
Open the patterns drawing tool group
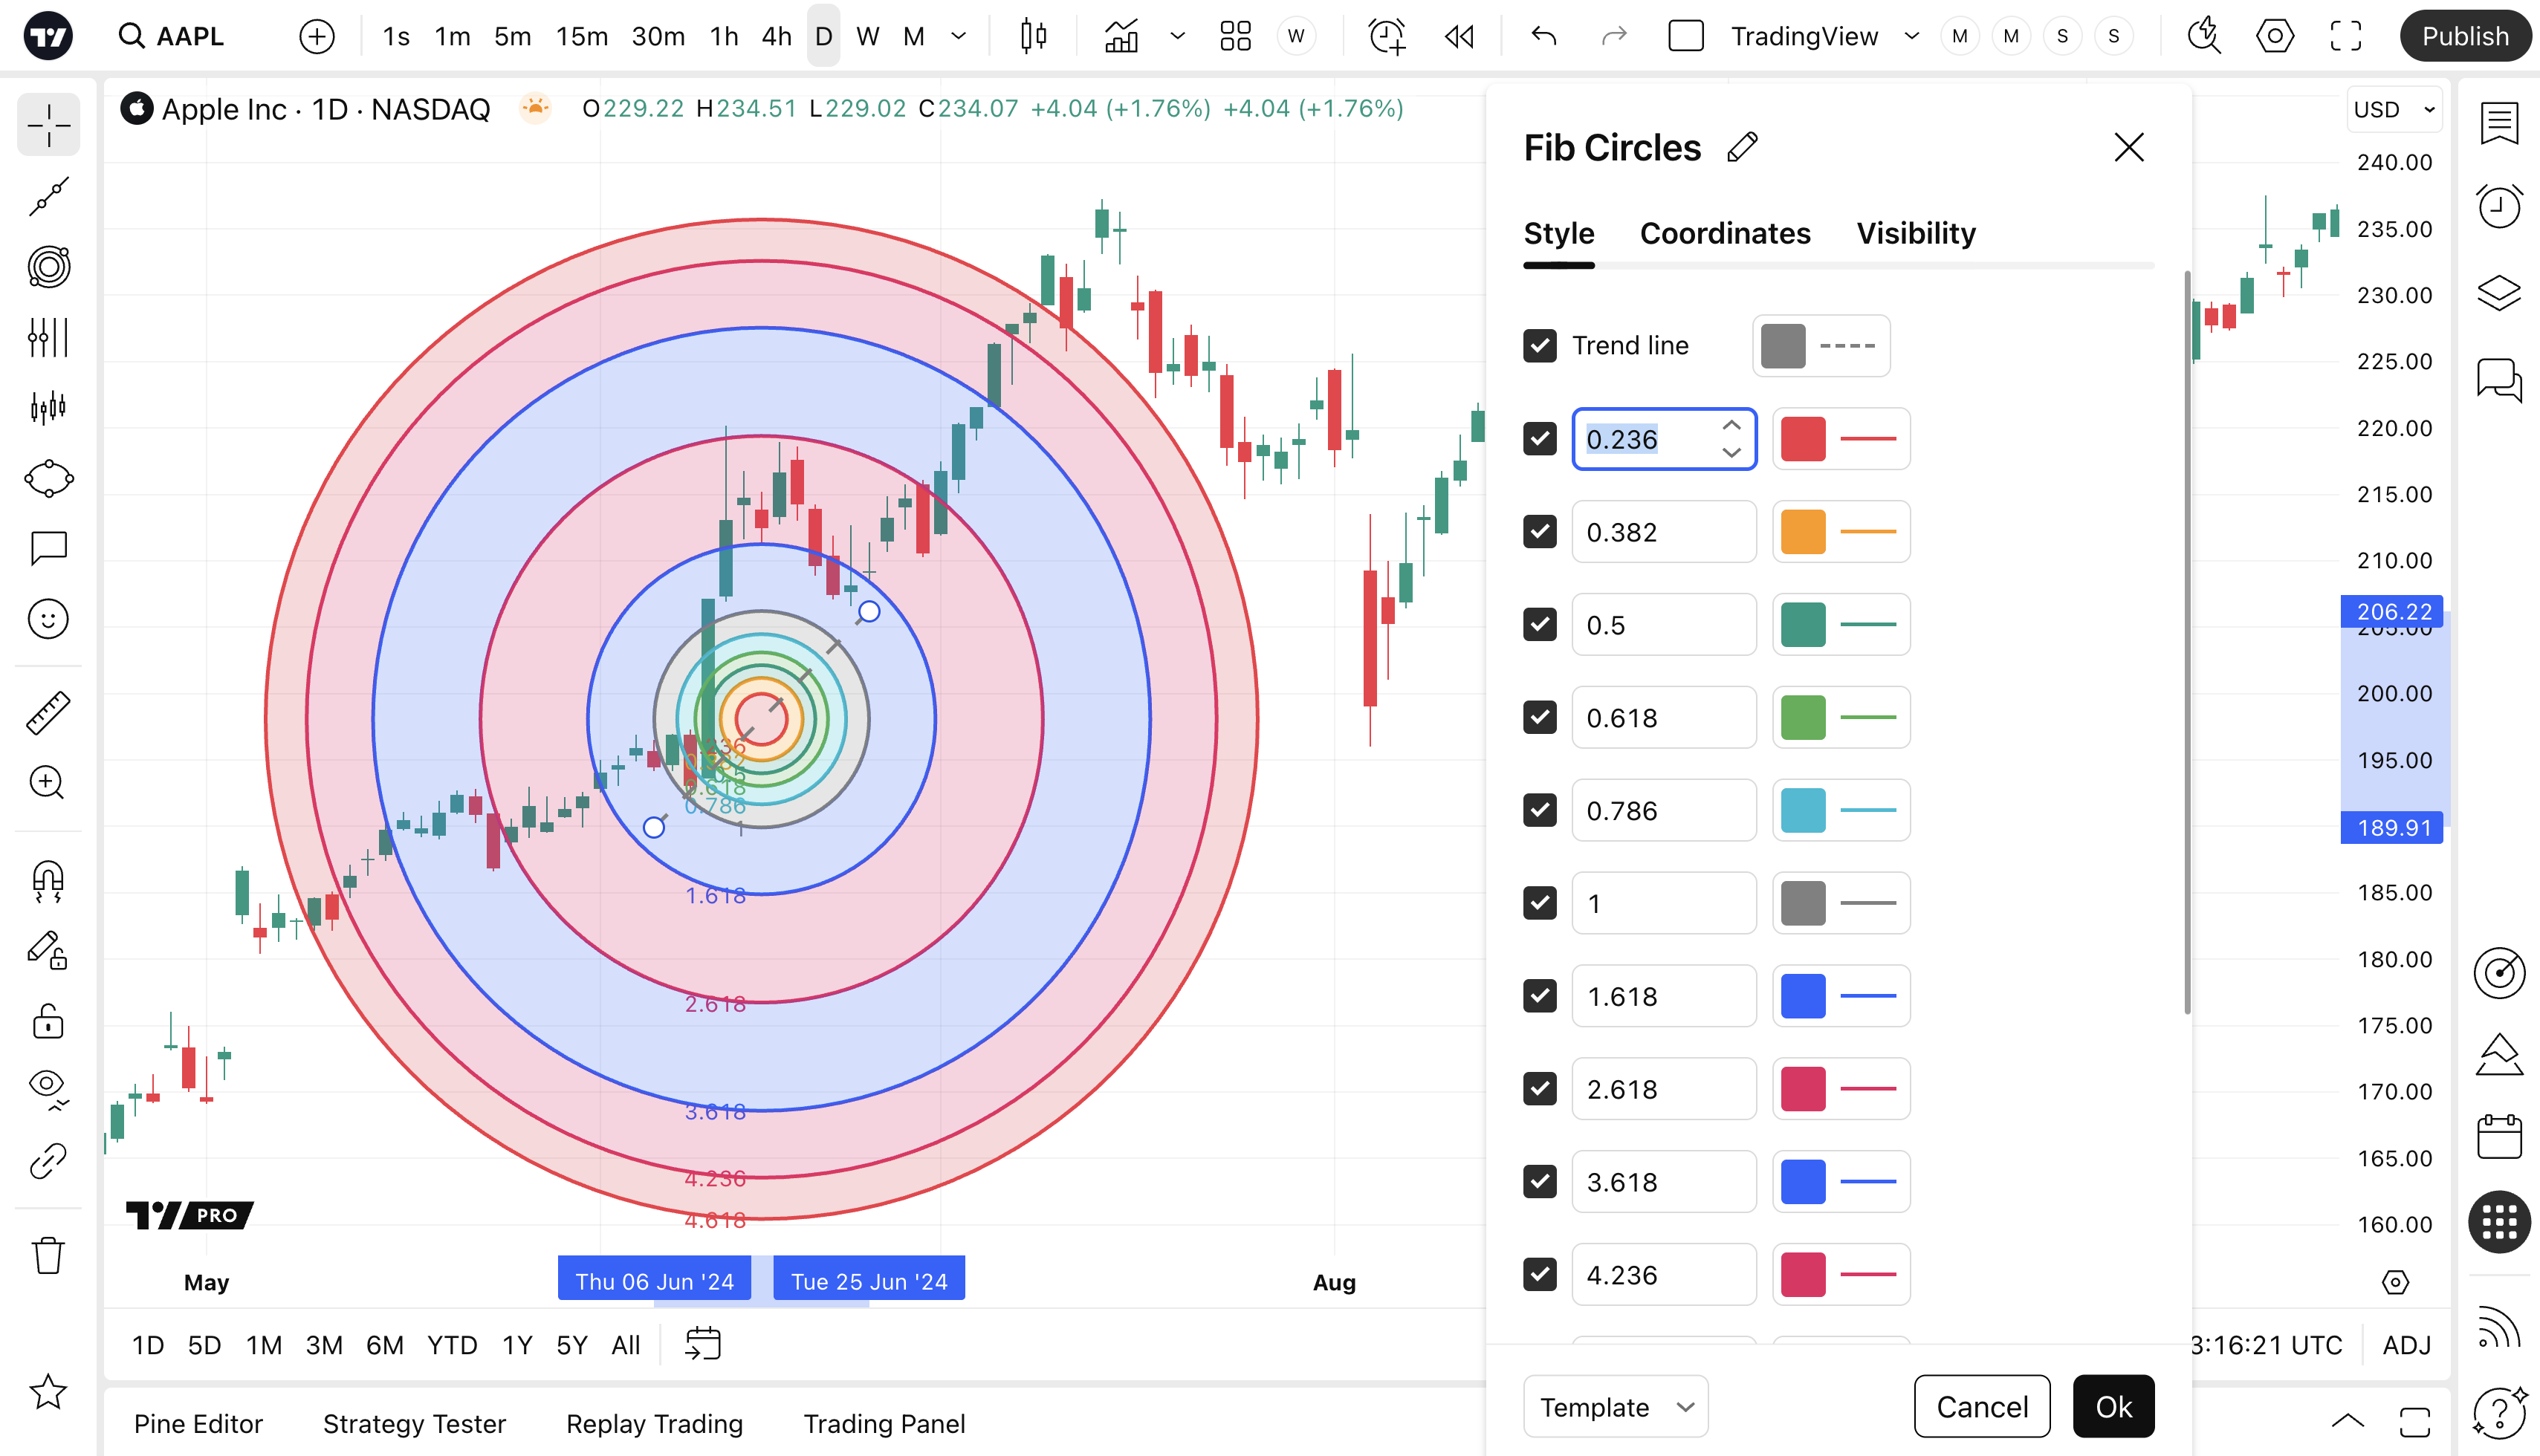48,338
